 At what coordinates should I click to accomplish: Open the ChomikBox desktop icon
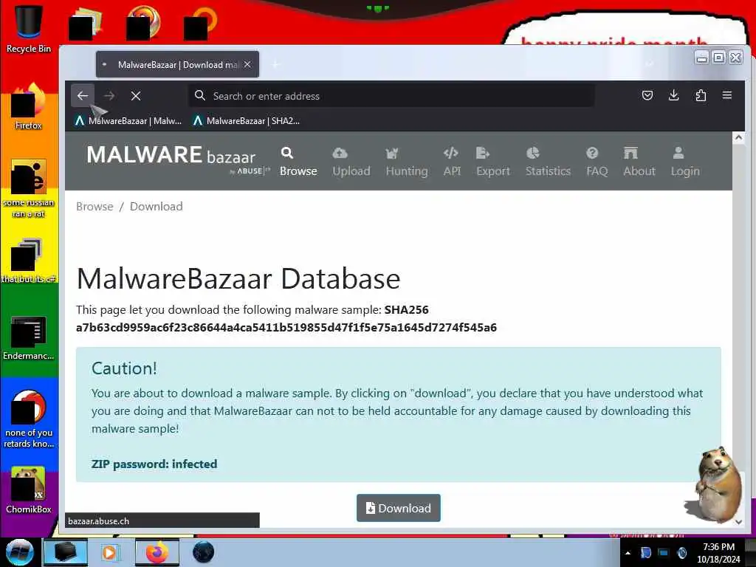pyautogui.click(x=29, y=490)
